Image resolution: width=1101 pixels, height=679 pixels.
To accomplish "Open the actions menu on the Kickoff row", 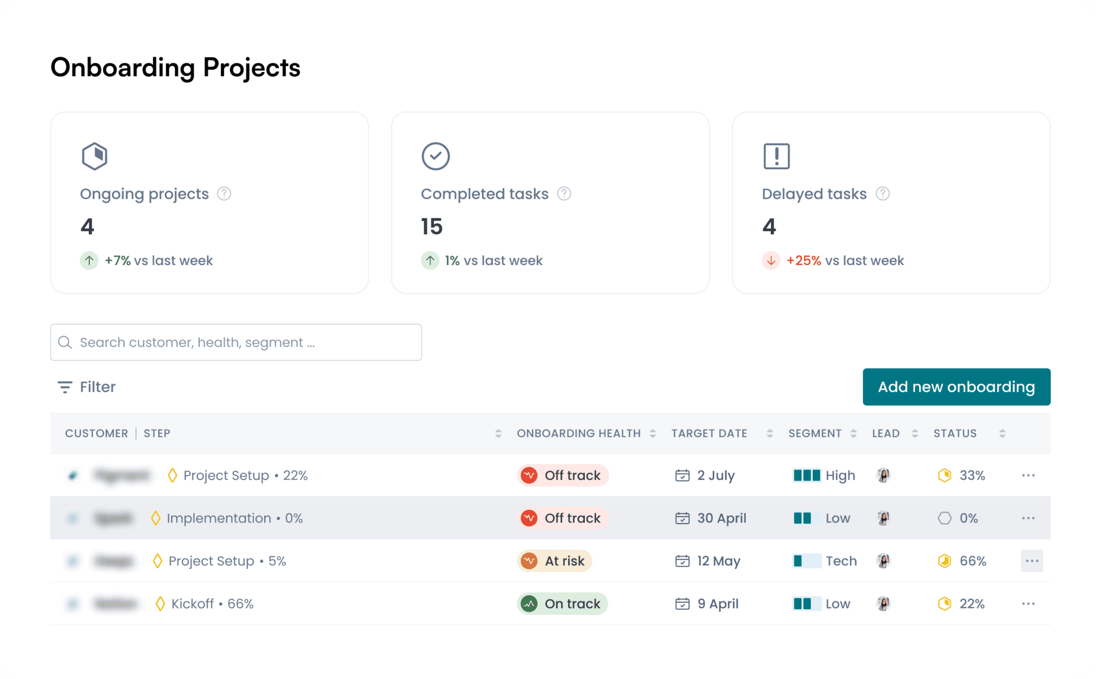I will coord(1028,603).
